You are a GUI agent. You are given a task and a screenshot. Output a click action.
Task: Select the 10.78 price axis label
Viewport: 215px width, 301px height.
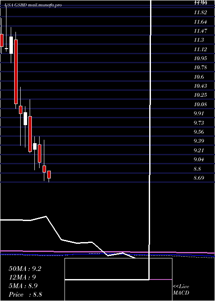pos(200,68)
